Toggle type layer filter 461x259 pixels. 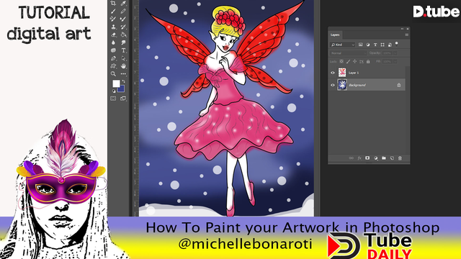375,45
